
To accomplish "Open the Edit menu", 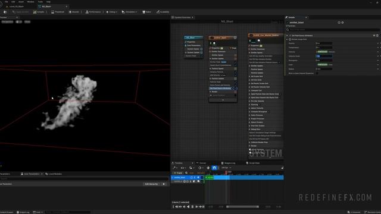I will (x=13, y=2).
